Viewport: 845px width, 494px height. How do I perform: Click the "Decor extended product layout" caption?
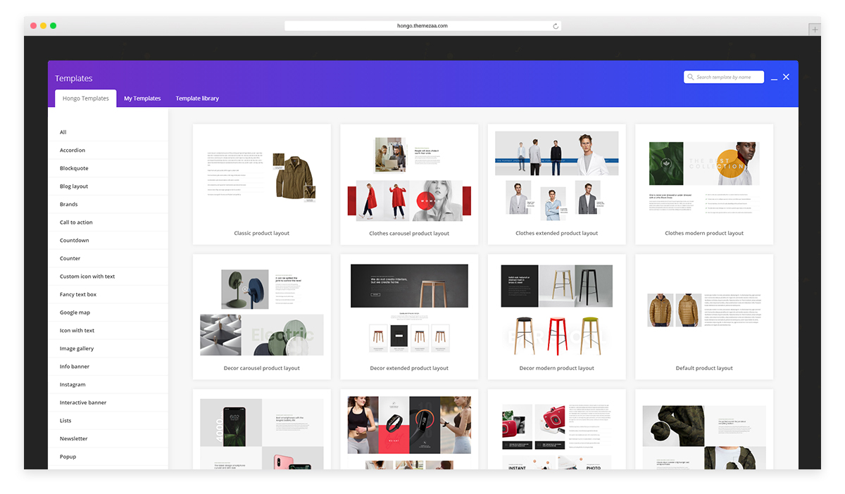[409, 369]
